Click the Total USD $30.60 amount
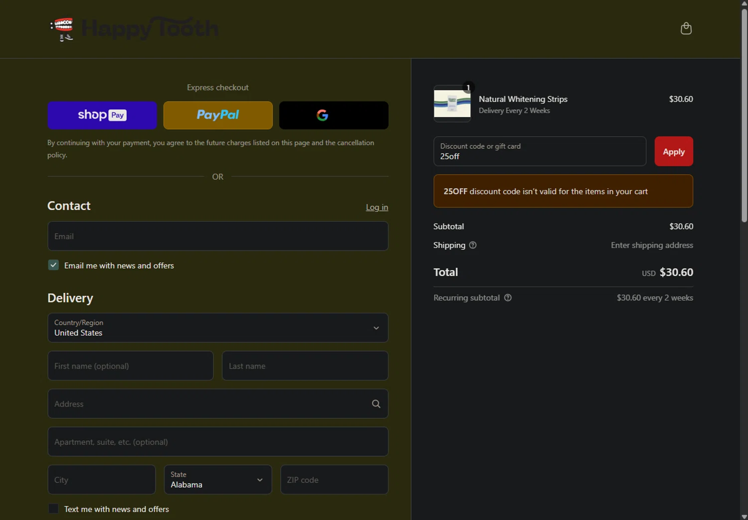Image resolution: width=748 pixels, height=520 pixels. click(x=667, y=272)
